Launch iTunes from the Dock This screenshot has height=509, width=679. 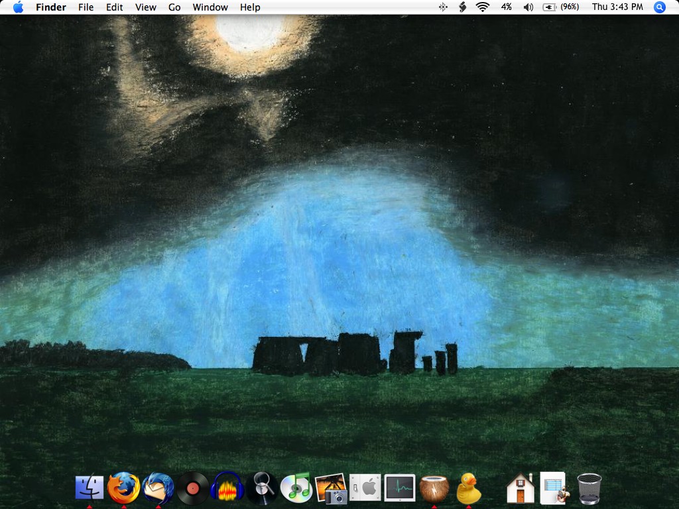296,488
